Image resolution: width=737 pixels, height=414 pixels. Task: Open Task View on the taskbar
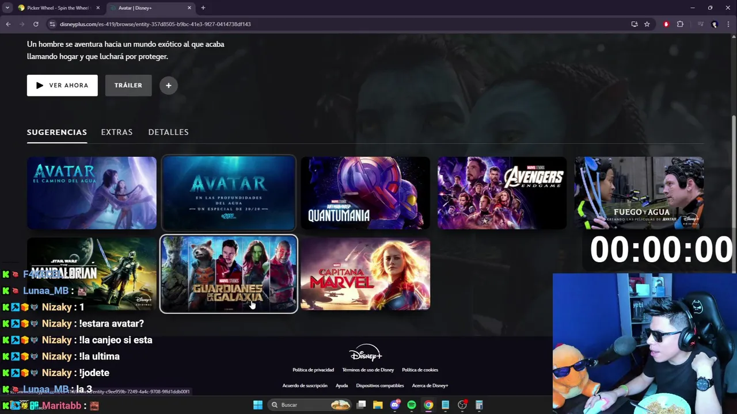tap(361, 405)
